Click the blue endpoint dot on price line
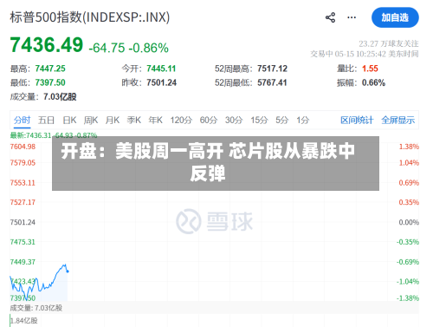Screen dimensions: 433x327 click(x=68, y=271)
